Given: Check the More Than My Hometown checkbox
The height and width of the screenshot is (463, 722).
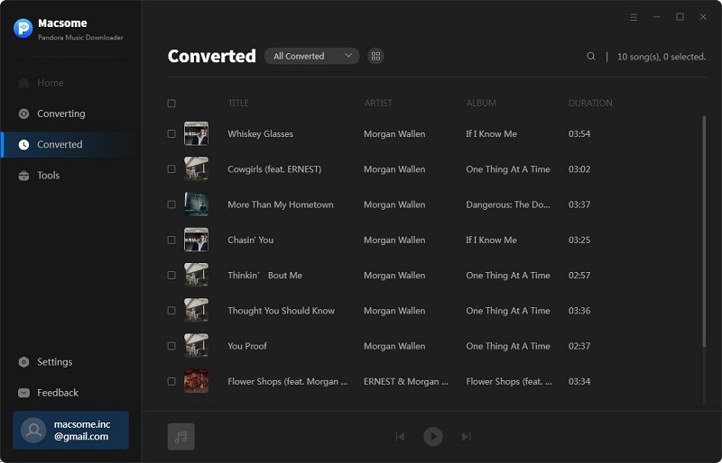Looking at the screenshot, I should (171, 204).
